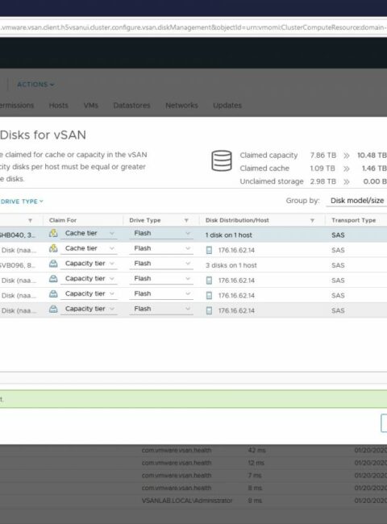Sort by the Drive Type column header
Viewport: 387px width, 524px height.
point(145,220)
